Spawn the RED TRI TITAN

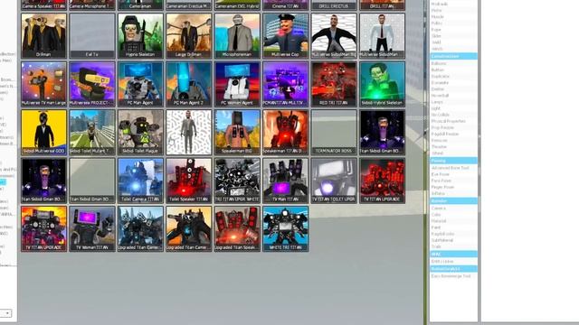click(x=334, y=84)
